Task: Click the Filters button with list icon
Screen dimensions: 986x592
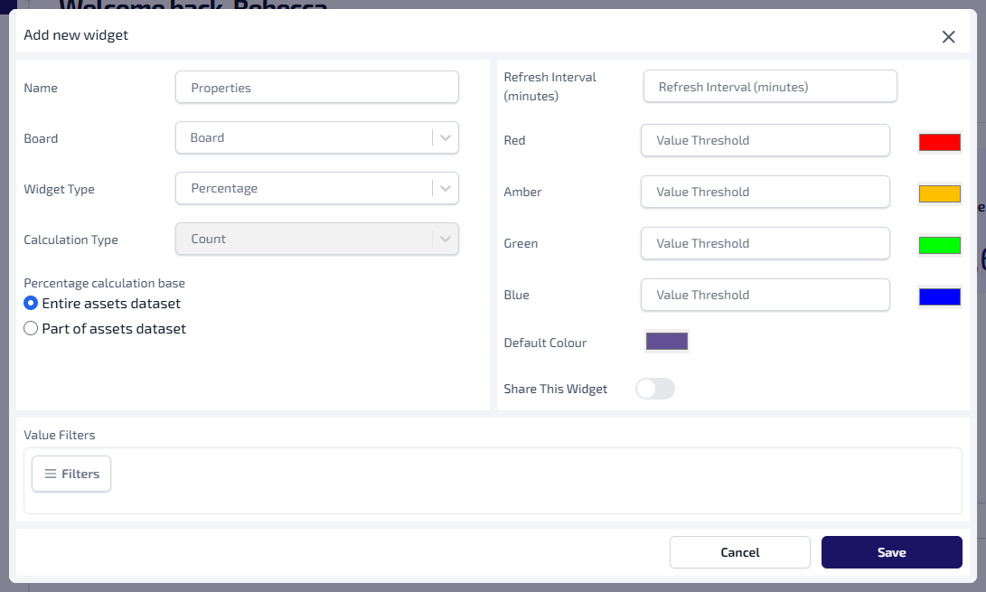Action: pos(71,474)
